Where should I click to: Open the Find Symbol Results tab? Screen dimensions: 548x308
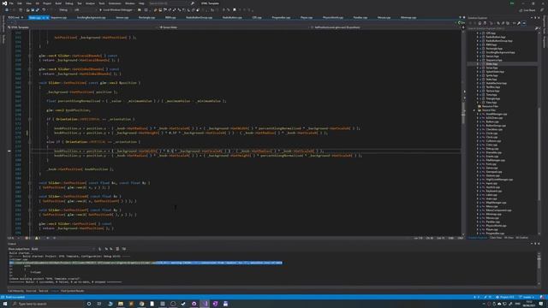pyautogui.click(x=72, y=291)
